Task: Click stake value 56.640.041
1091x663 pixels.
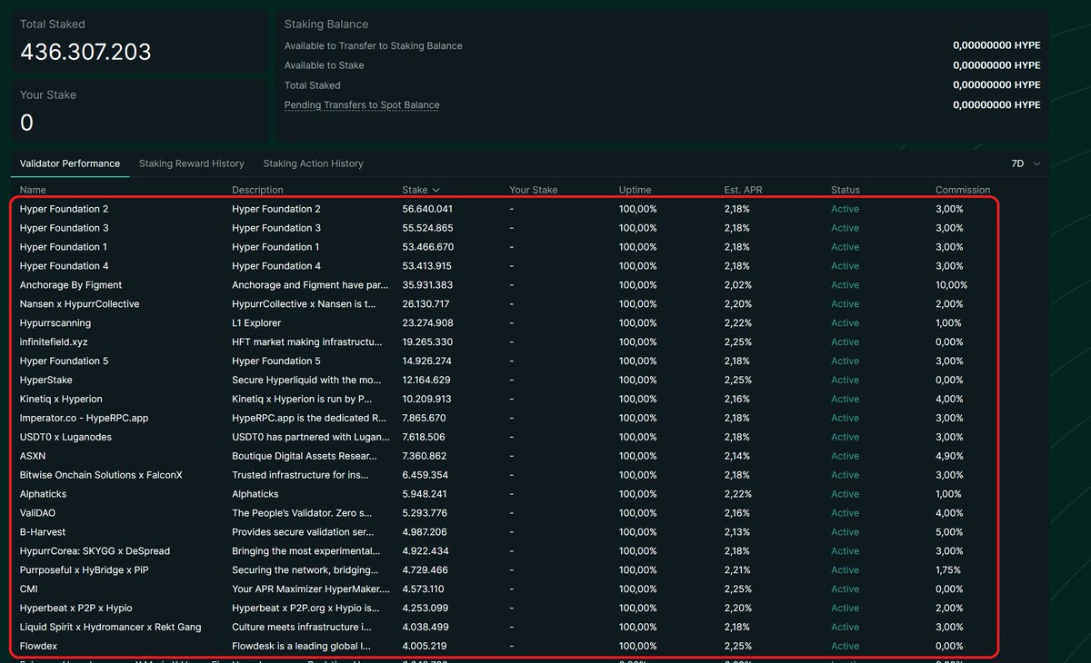Action: (427, 209)
